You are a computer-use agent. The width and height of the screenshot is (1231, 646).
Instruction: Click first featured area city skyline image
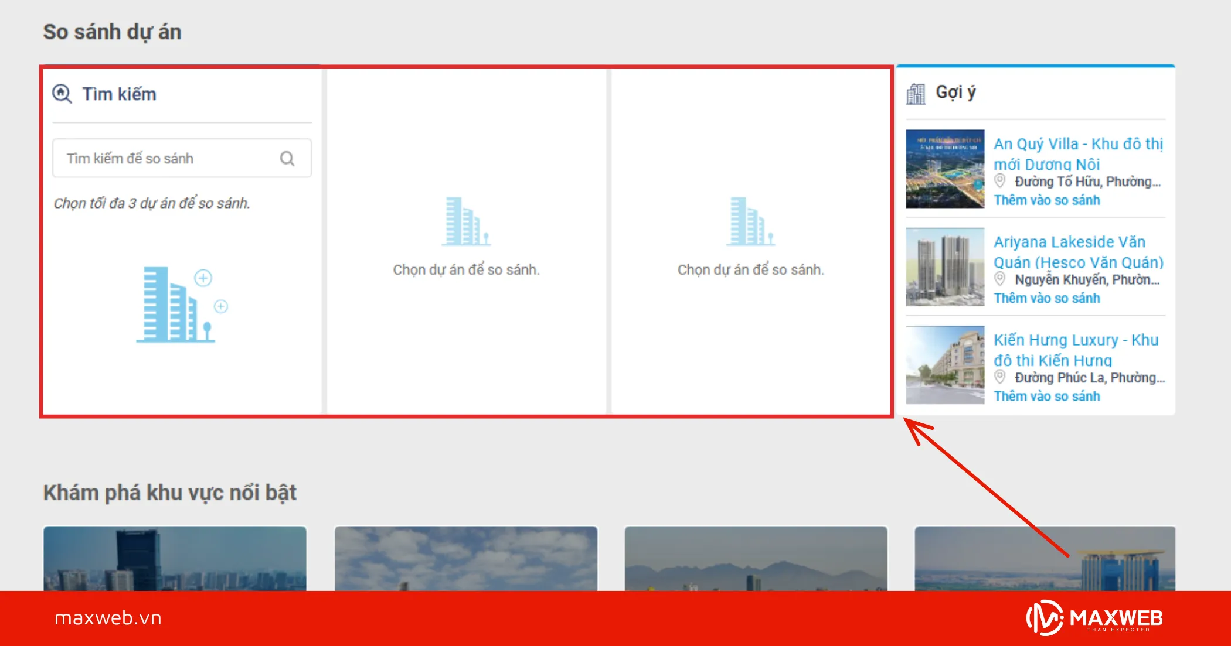pos(175,558)
